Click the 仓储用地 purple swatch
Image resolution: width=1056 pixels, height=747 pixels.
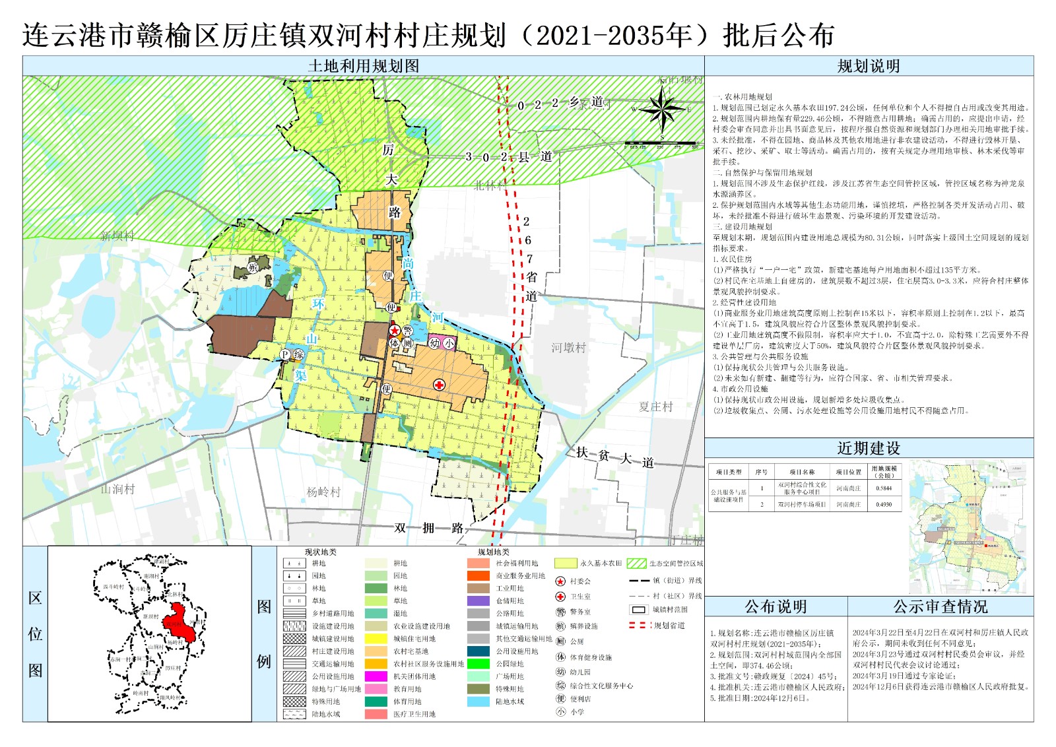coord(478,601)
